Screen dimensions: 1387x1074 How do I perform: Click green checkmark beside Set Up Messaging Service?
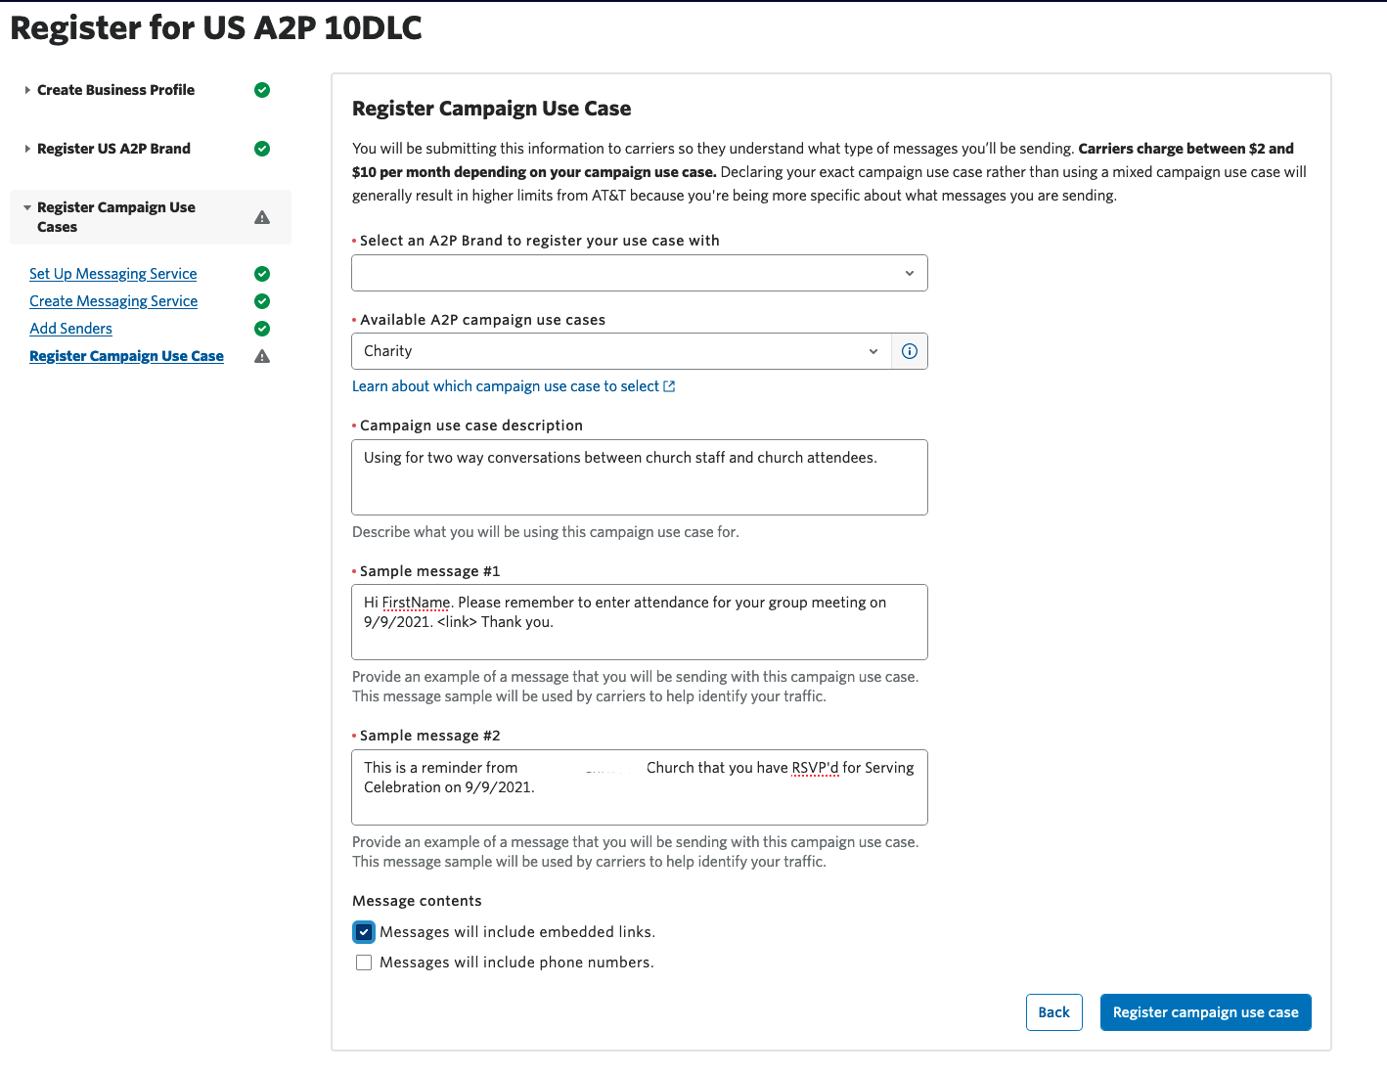click(x=262, y=274)
